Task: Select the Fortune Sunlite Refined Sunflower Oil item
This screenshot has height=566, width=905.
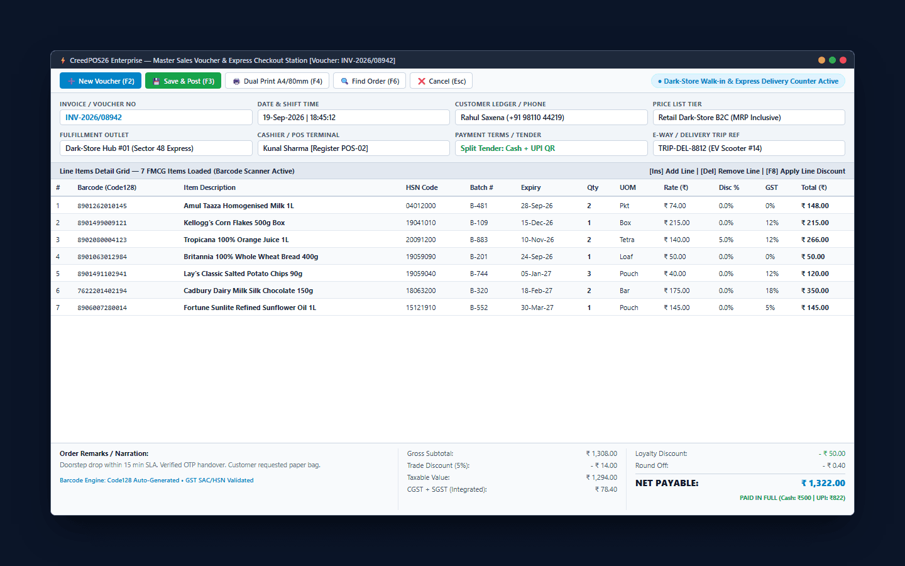Action: pos(452,308)
